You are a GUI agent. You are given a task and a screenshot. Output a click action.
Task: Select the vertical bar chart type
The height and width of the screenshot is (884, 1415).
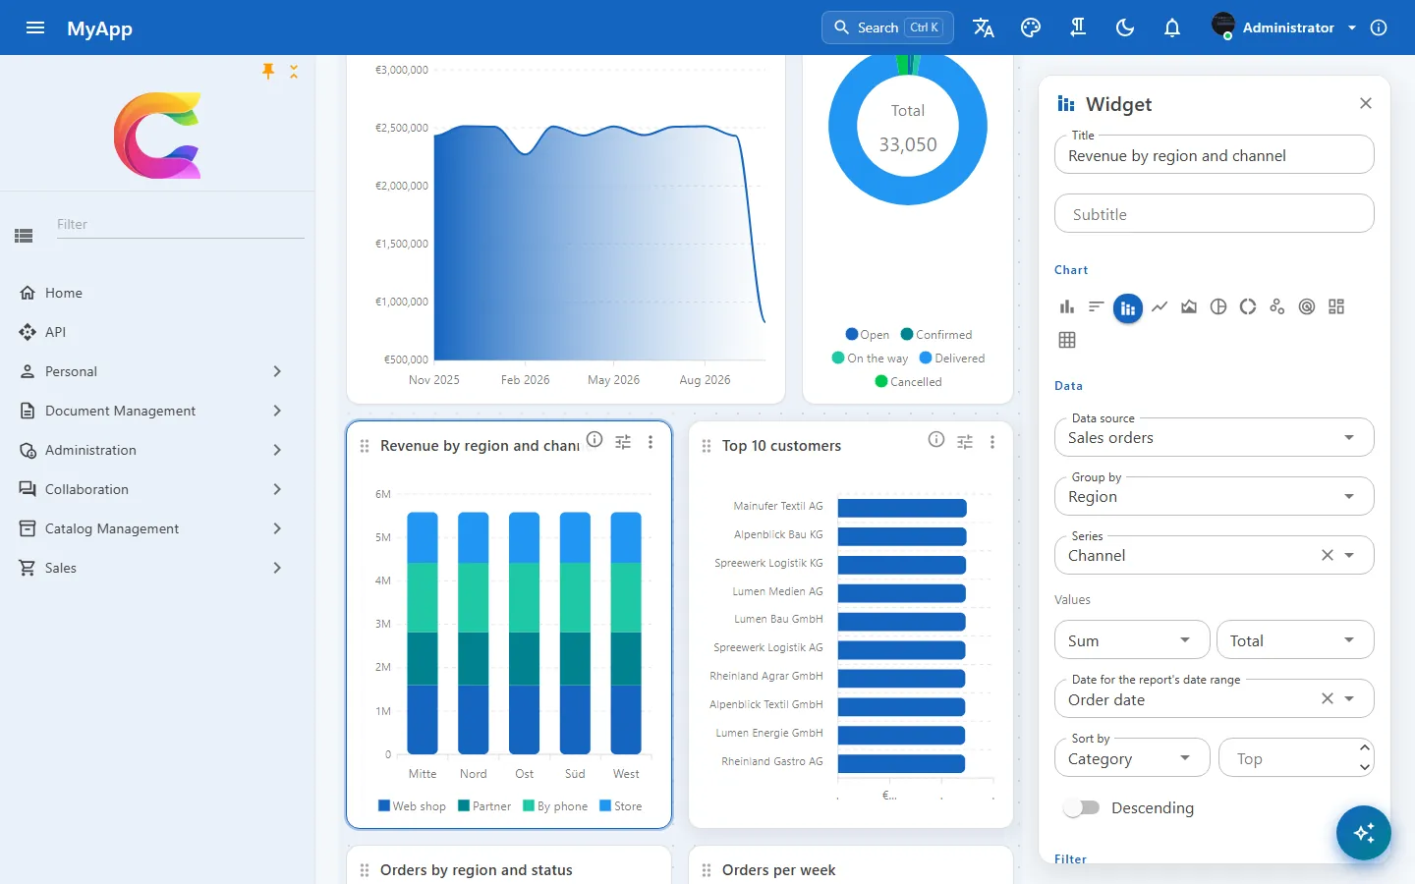point(1067,307)
